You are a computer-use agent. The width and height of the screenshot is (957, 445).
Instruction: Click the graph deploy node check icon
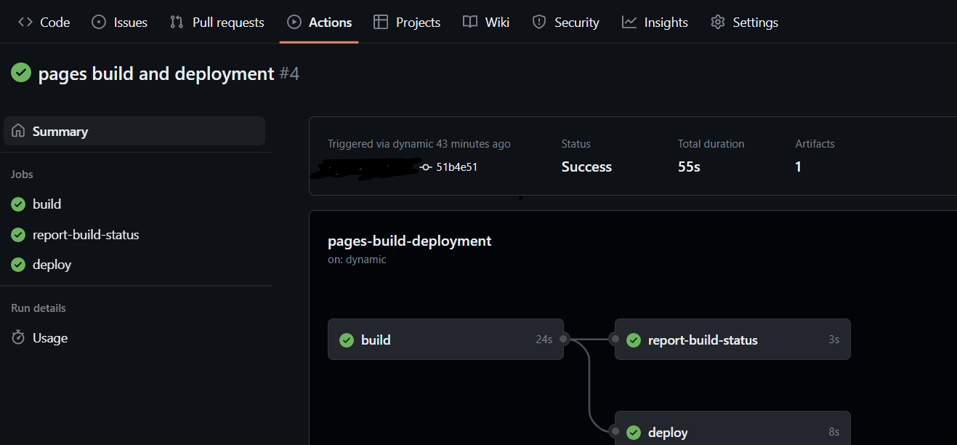[x=634, y=432]
